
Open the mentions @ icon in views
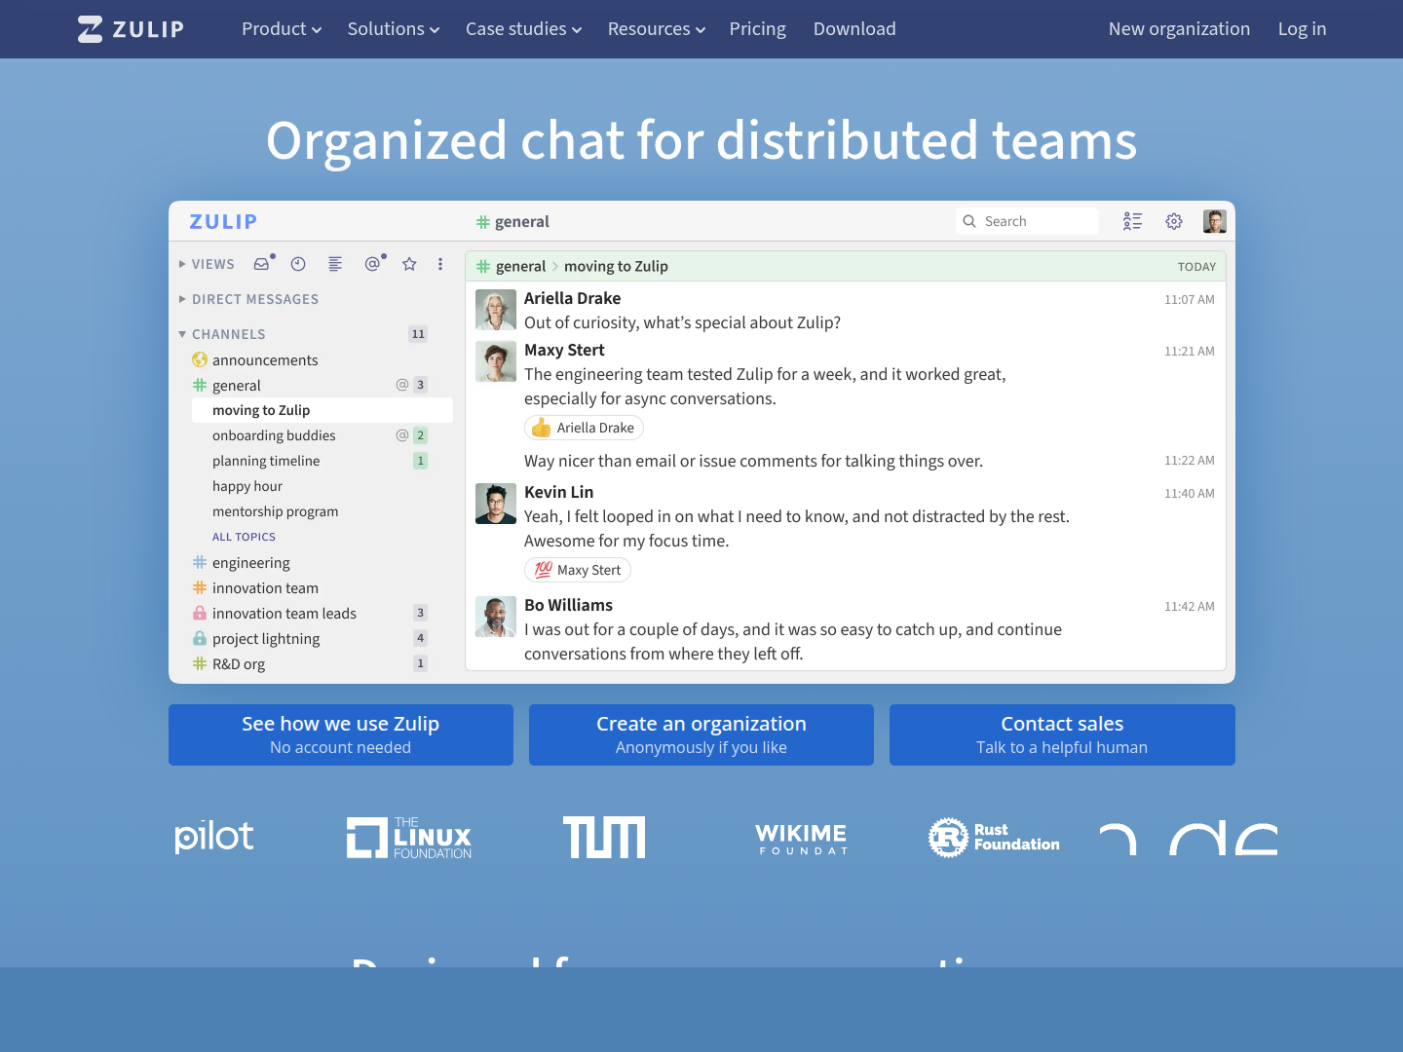[372, 264]
